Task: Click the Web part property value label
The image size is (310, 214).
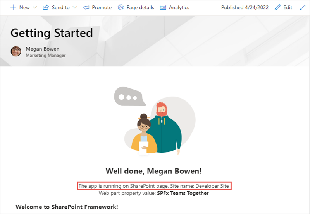Action: (x=127, y=193)
